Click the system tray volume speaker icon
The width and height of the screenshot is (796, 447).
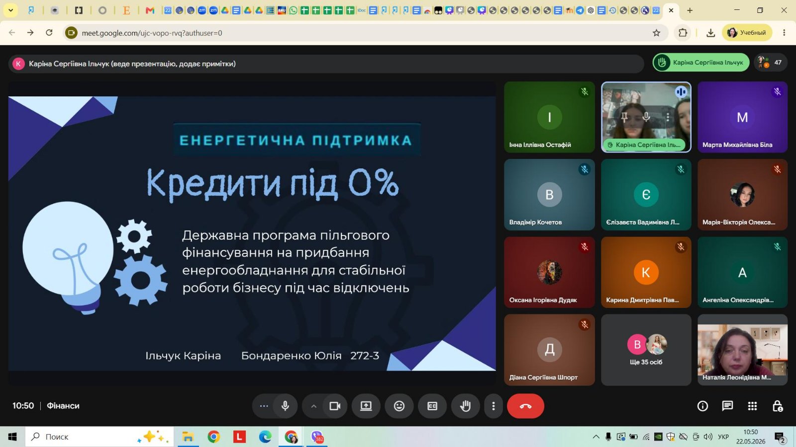coord(708,437)
